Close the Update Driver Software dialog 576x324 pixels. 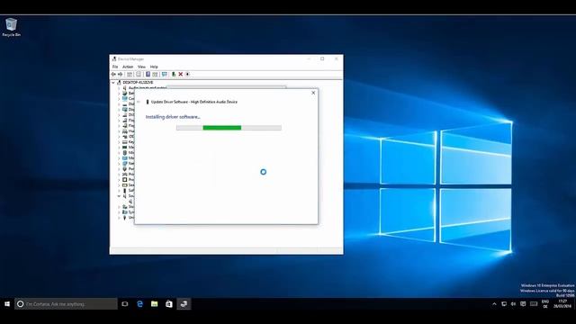(313, 93)
